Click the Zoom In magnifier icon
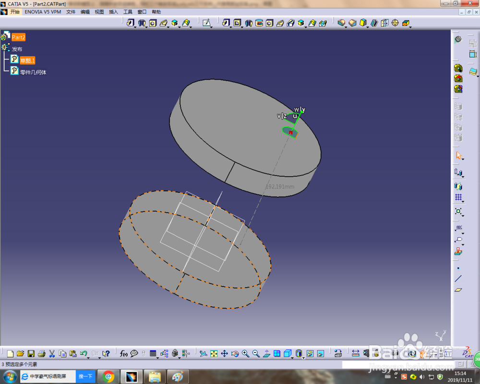The height and width of the screenshot is (384, 480). point(245,354)
